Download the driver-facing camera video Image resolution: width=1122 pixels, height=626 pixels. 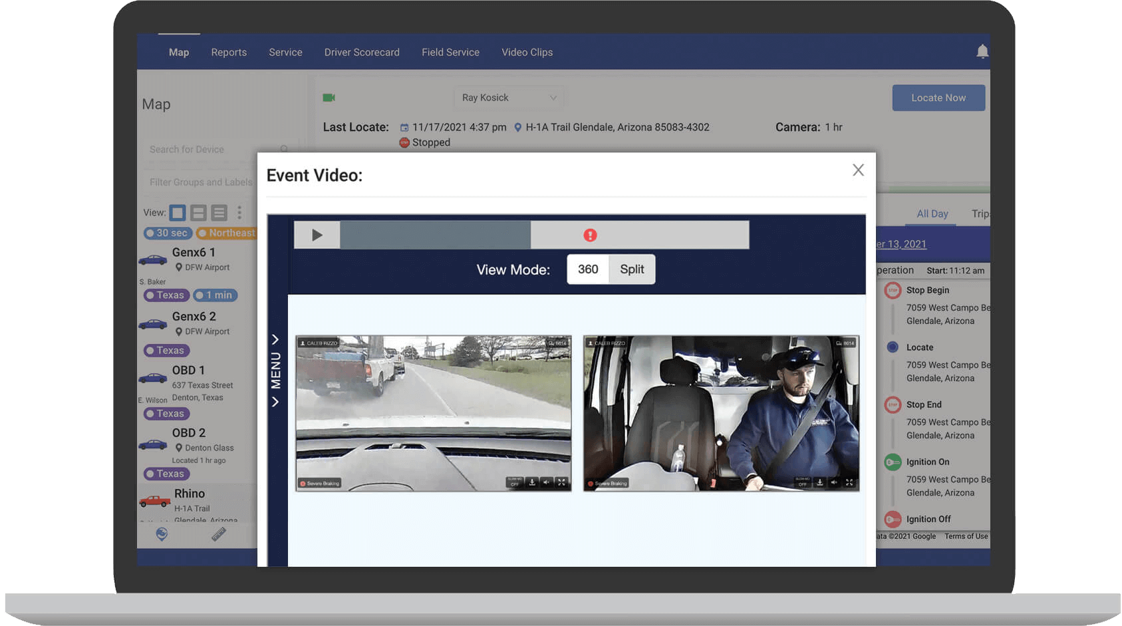click(820, 482)
